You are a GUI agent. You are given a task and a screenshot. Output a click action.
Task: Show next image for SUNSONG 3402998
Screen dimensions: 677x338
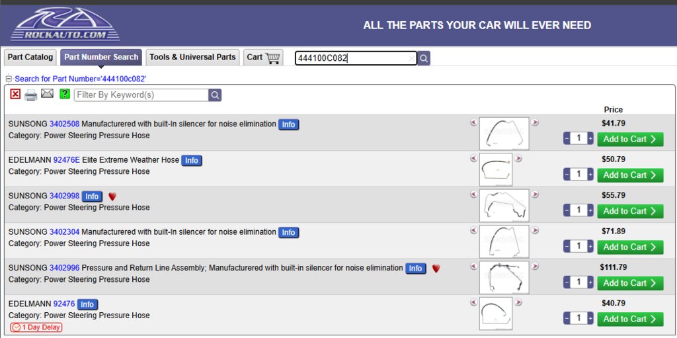(535, 194)
